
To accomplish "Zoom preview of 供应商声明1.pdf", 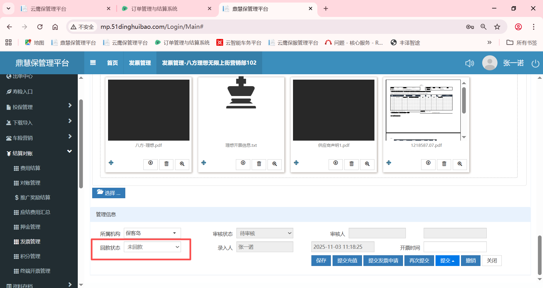I will tap(367, 164).
